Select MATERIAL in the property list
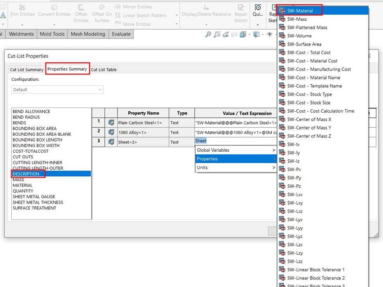This screenshot has width=383, height=287. coord(23,185)
